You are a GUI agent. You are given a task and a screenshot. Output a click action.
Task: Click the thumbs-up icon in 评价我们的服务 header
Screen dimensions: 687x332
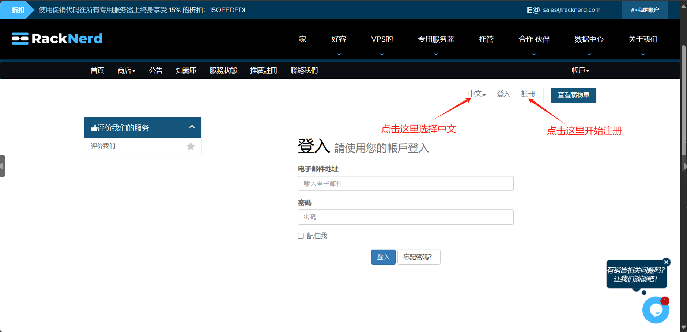[94, 128]
